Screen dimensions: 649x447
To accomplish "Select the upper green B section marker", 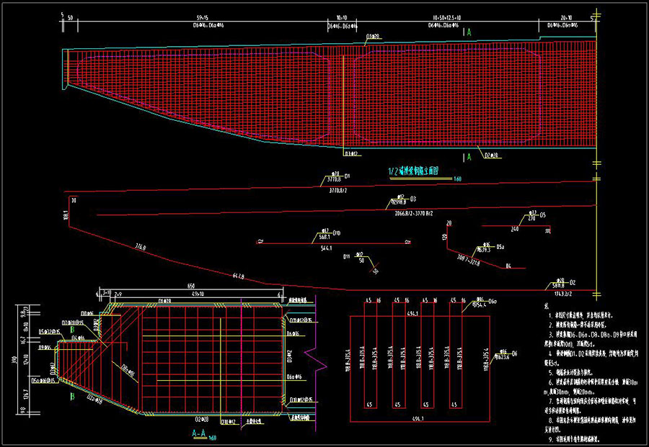I will point(72,329).
